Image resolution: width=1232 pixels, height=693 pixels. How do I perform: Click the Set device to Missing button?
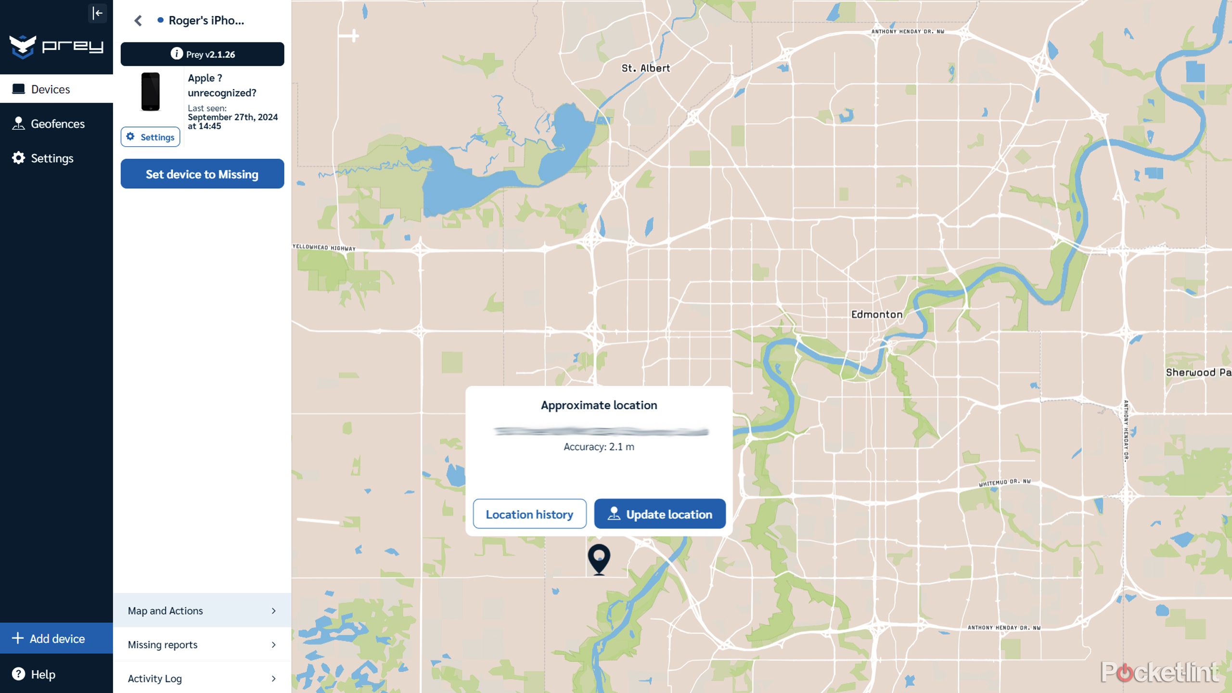[x=201, y=173]
